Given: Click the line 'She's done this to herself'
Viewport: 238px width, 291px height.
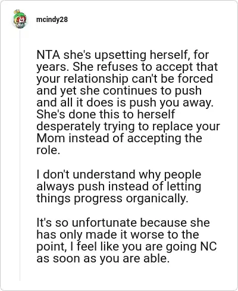Looking at the screenshot, I should 105,114.
